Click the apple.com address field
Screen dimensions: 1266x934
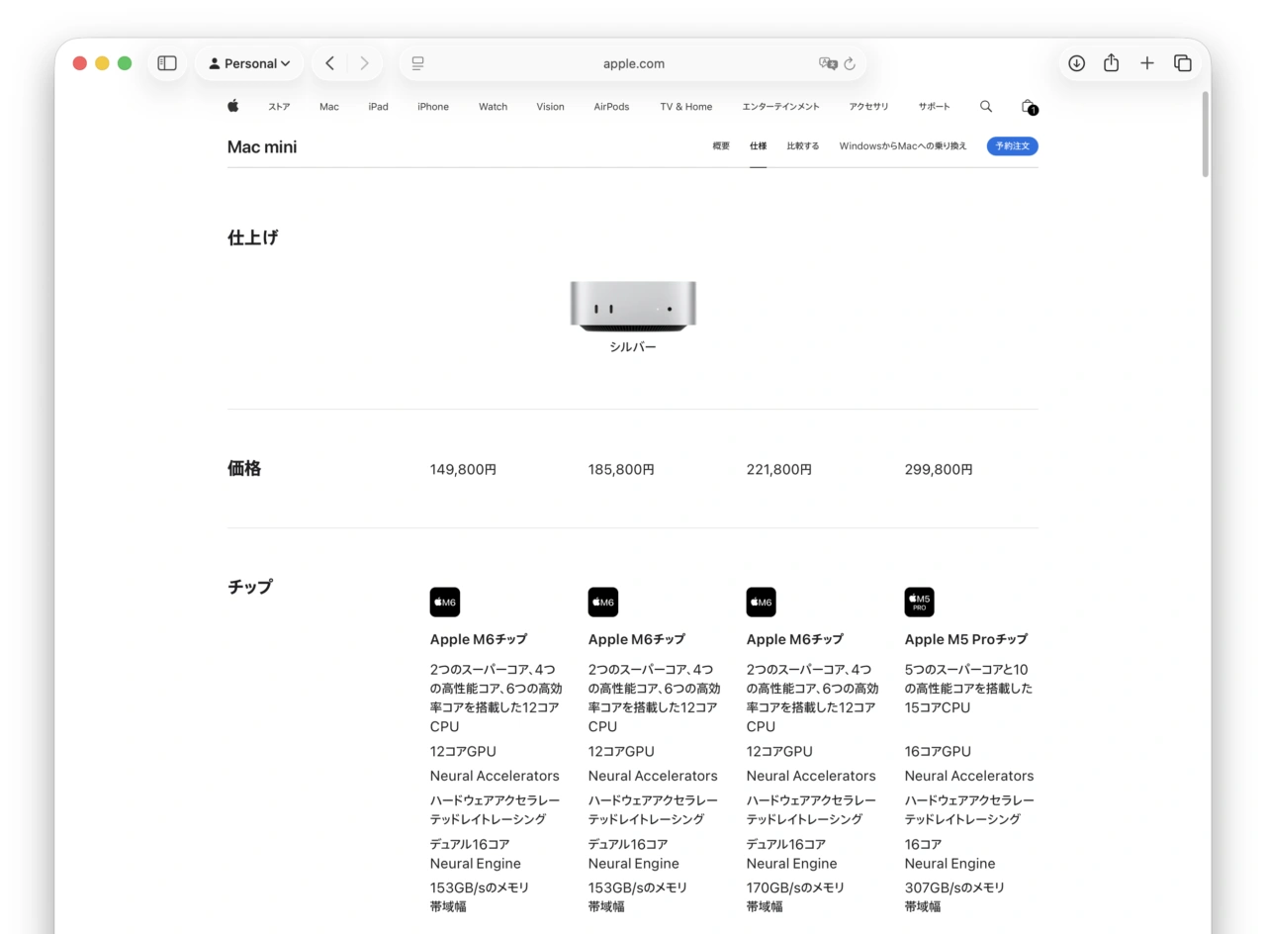[633, 63]
